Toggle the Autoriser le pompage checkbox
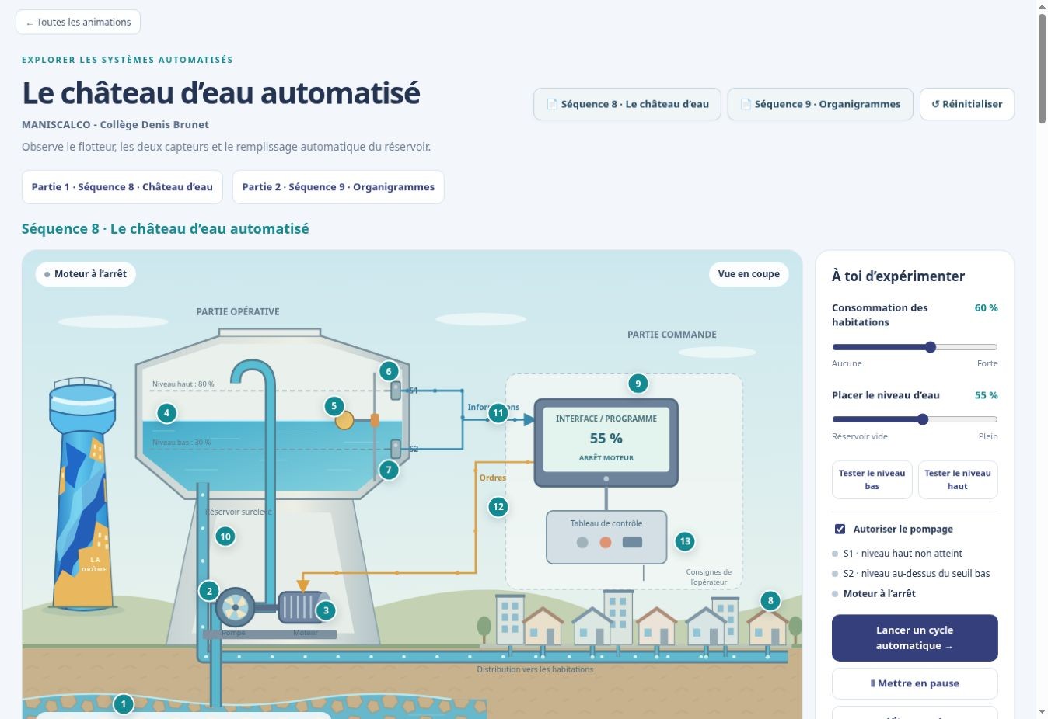 840,529
